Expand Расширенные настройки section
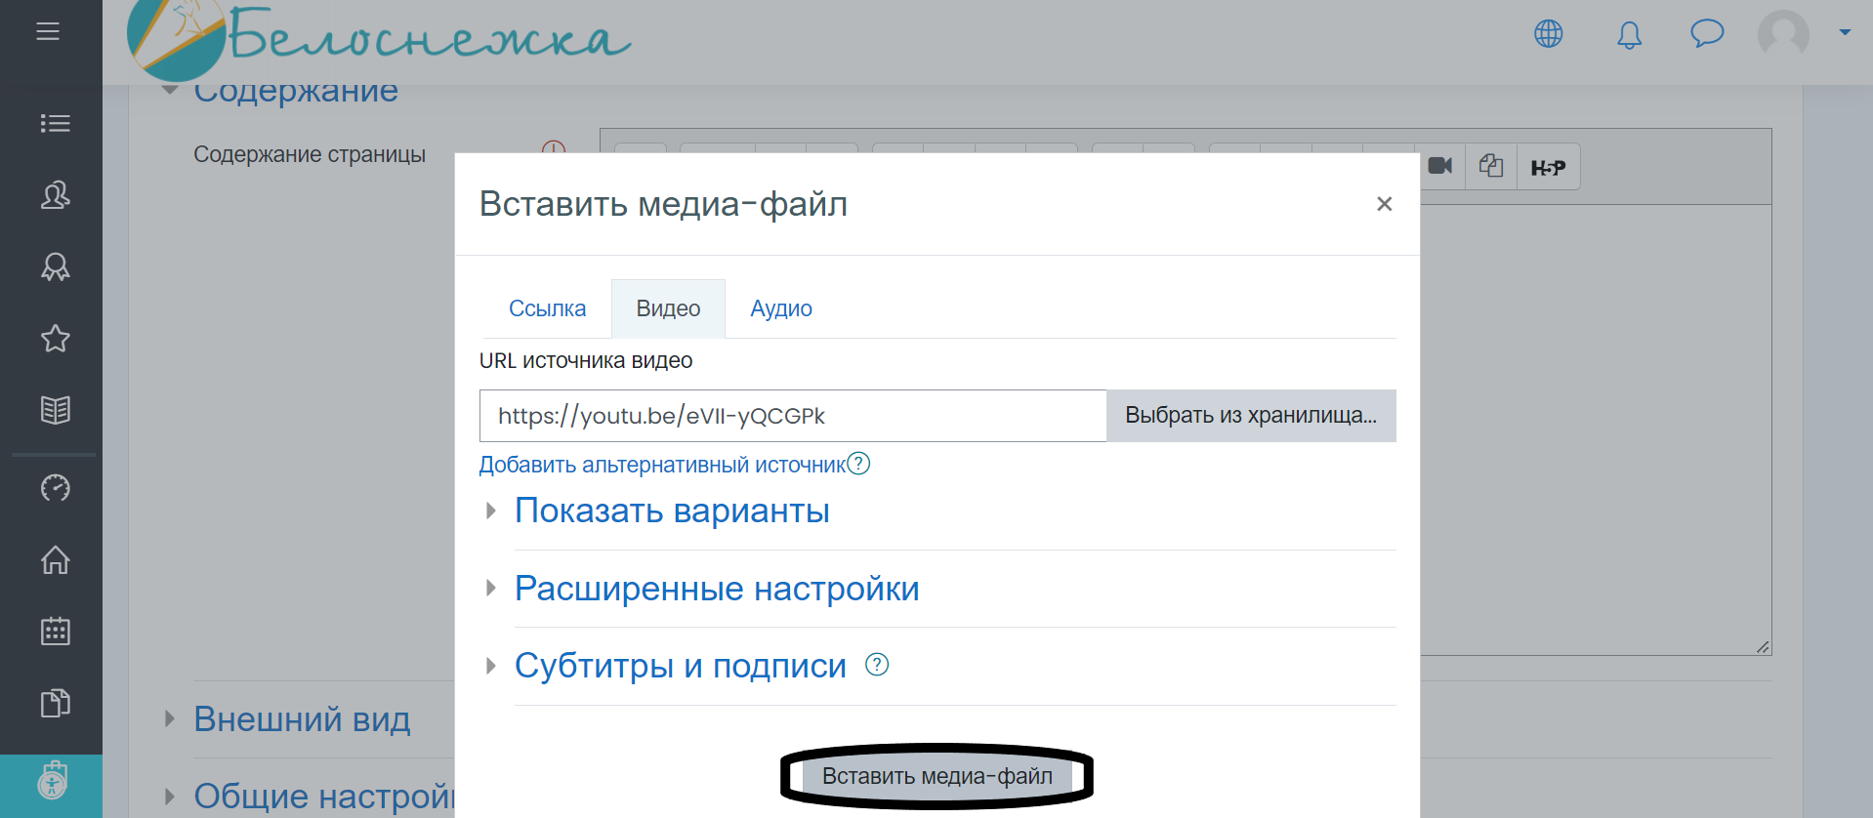The width and height of the screenshot is (1873, 818). pos(716,589)
